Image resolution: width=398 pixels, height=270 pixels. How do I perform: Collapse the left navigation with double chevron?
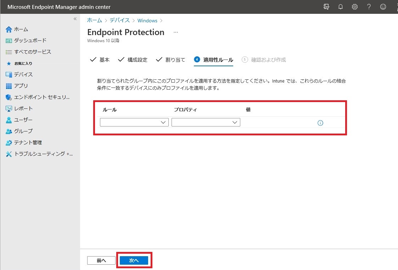75,19
